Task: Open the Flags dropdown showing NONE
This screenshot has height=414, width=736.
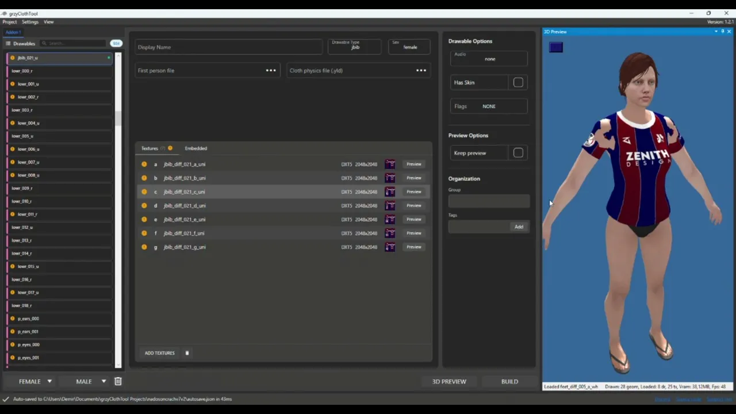Action: click(x=489, y=106)
